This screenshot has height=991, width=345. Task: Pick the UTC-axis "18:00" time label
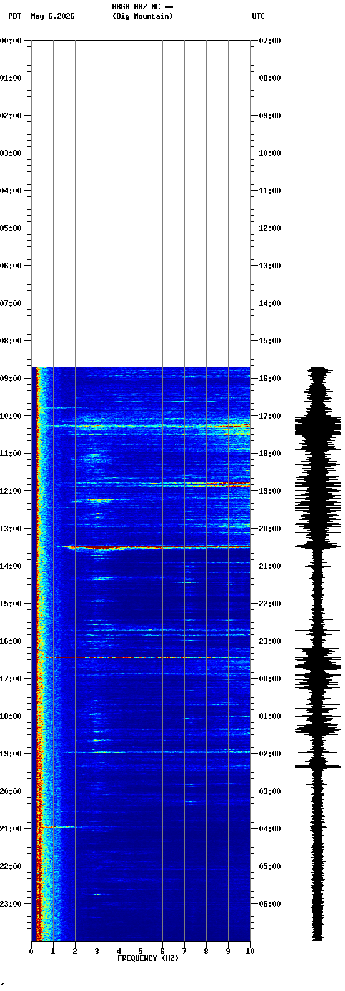pos(270,454)
